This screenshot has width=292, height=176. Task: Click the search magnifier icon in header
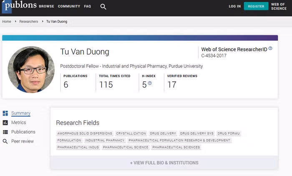[103, 7]
